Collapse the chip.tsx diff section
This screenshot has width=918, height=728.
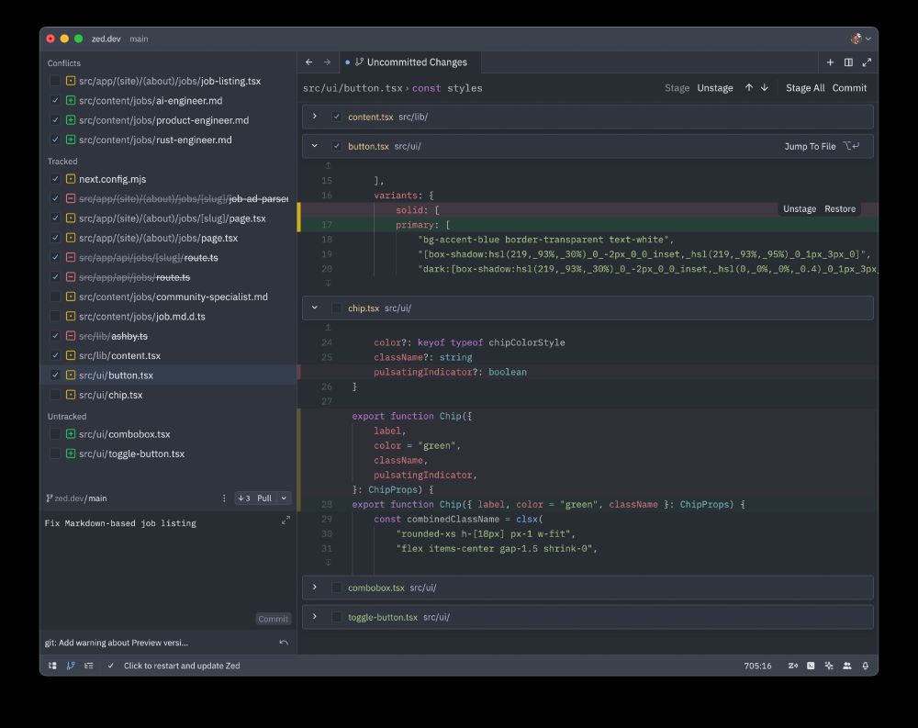tap(315, 308)
